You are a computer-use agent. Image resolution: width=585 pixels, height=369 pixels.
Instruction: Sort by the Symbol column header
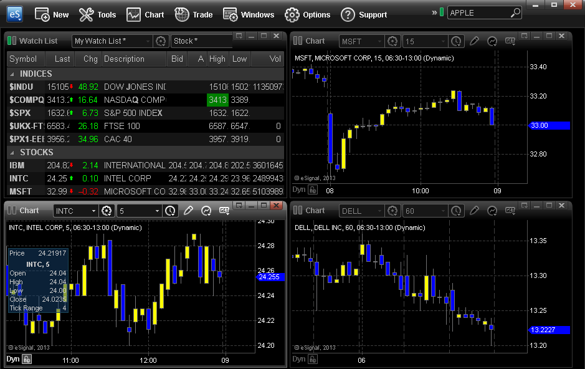[x=26, y=59]
